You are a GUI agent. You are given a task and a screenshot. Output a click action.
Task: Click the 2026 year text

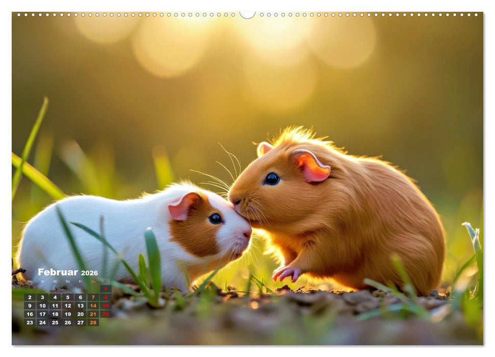tap(90, 273)
